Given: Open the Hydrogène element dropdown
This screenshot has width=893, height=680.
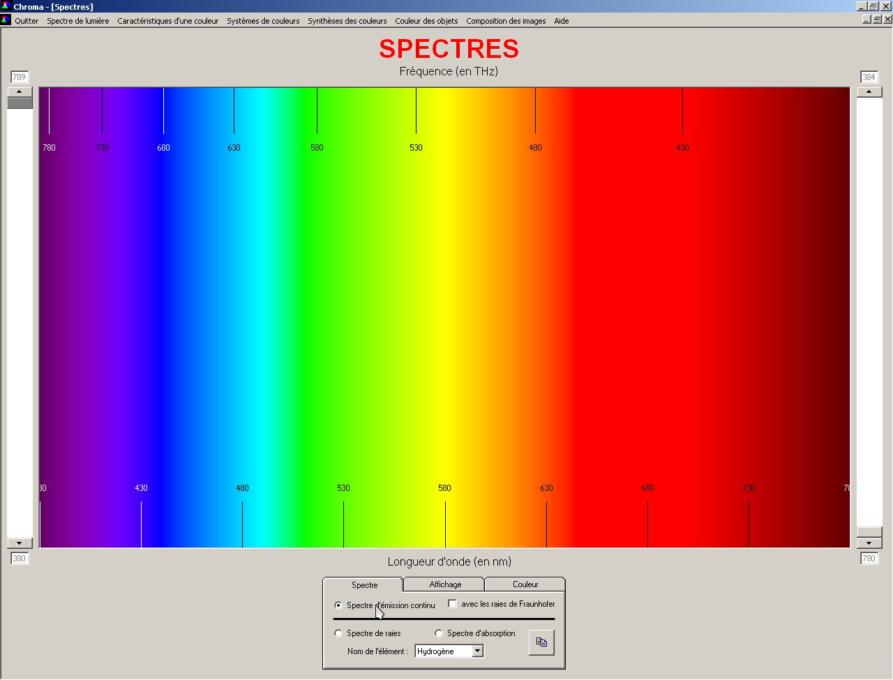Looking at the screenshot, I should click(478, 651).
